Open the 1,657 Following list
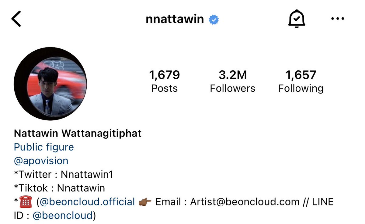 tap(301, 81)
